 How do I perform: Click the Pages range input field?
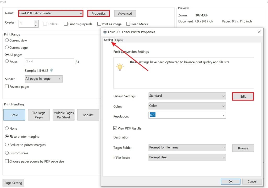tap(49, 62)
